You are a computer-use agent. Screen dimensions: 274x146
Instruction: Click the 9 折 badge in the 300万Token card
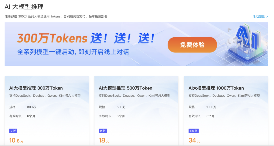pos(13,131)
